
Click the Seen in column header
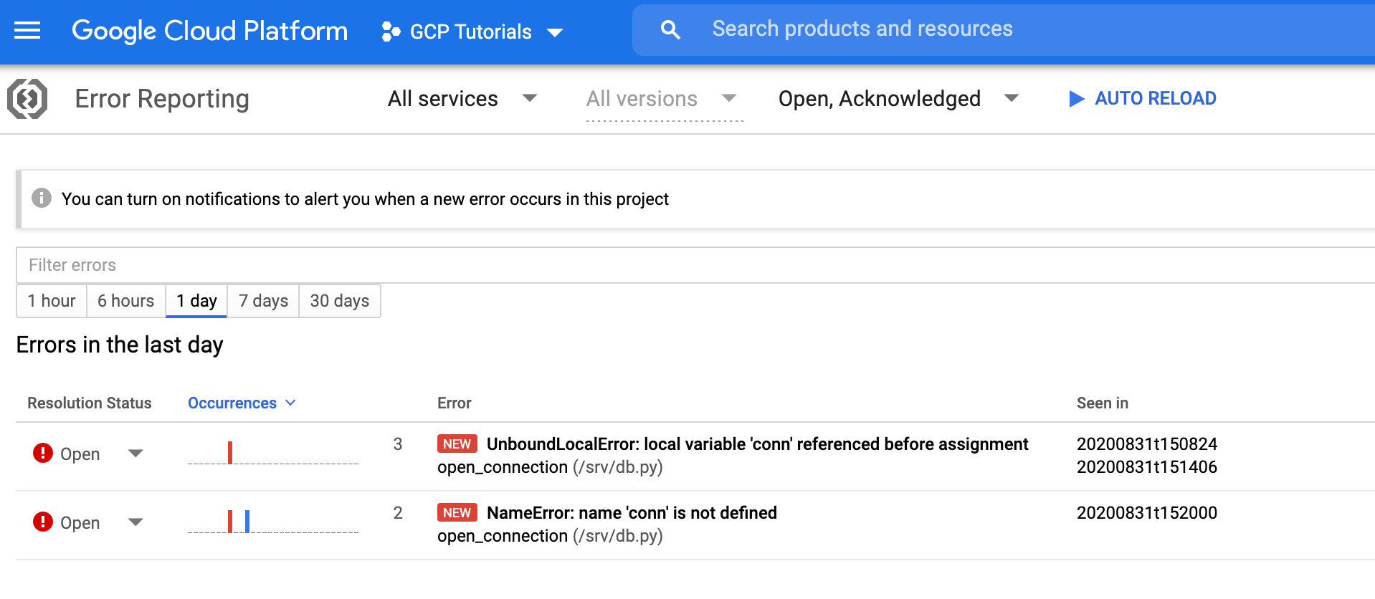[1103, 403]
